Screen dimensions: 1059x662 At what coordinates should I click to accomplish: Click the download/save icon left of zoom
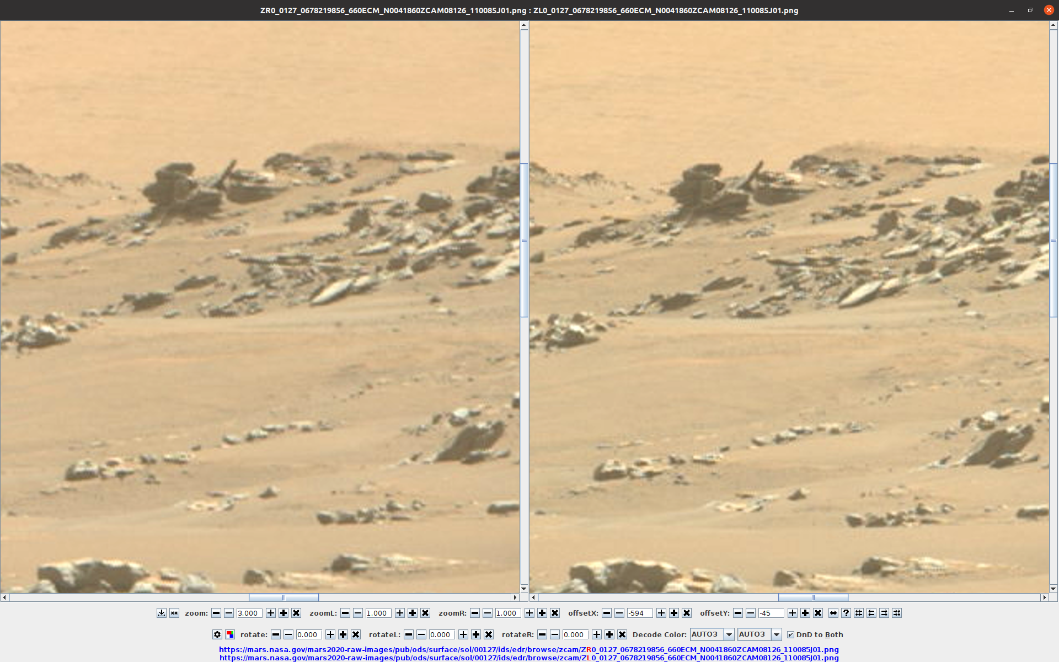(162, 613)
